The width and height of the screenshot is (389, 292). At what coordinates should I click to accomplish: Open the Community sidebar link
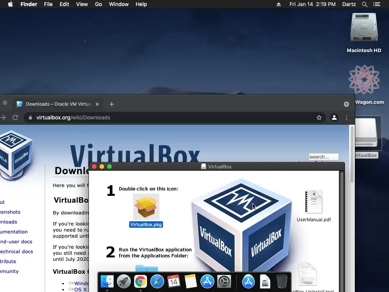[x=9, y=271]
